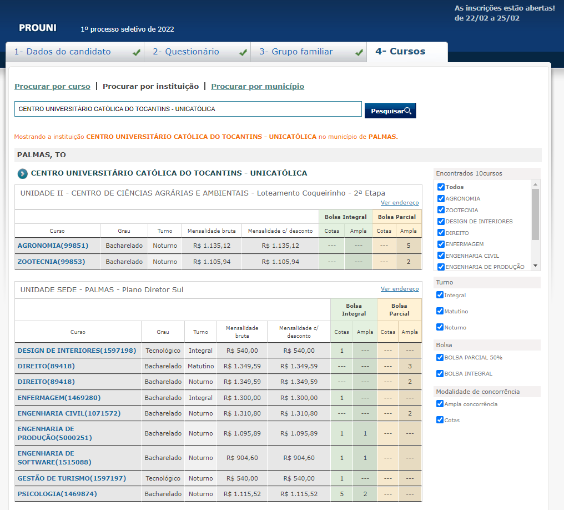Toggle the DIREITO filter checkbox
Screen dimensions: 564x510
tap(441, 233)
